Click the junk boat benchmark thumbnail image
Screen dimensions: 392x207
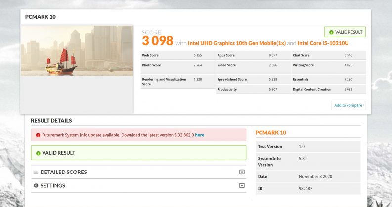pos(77,51)
